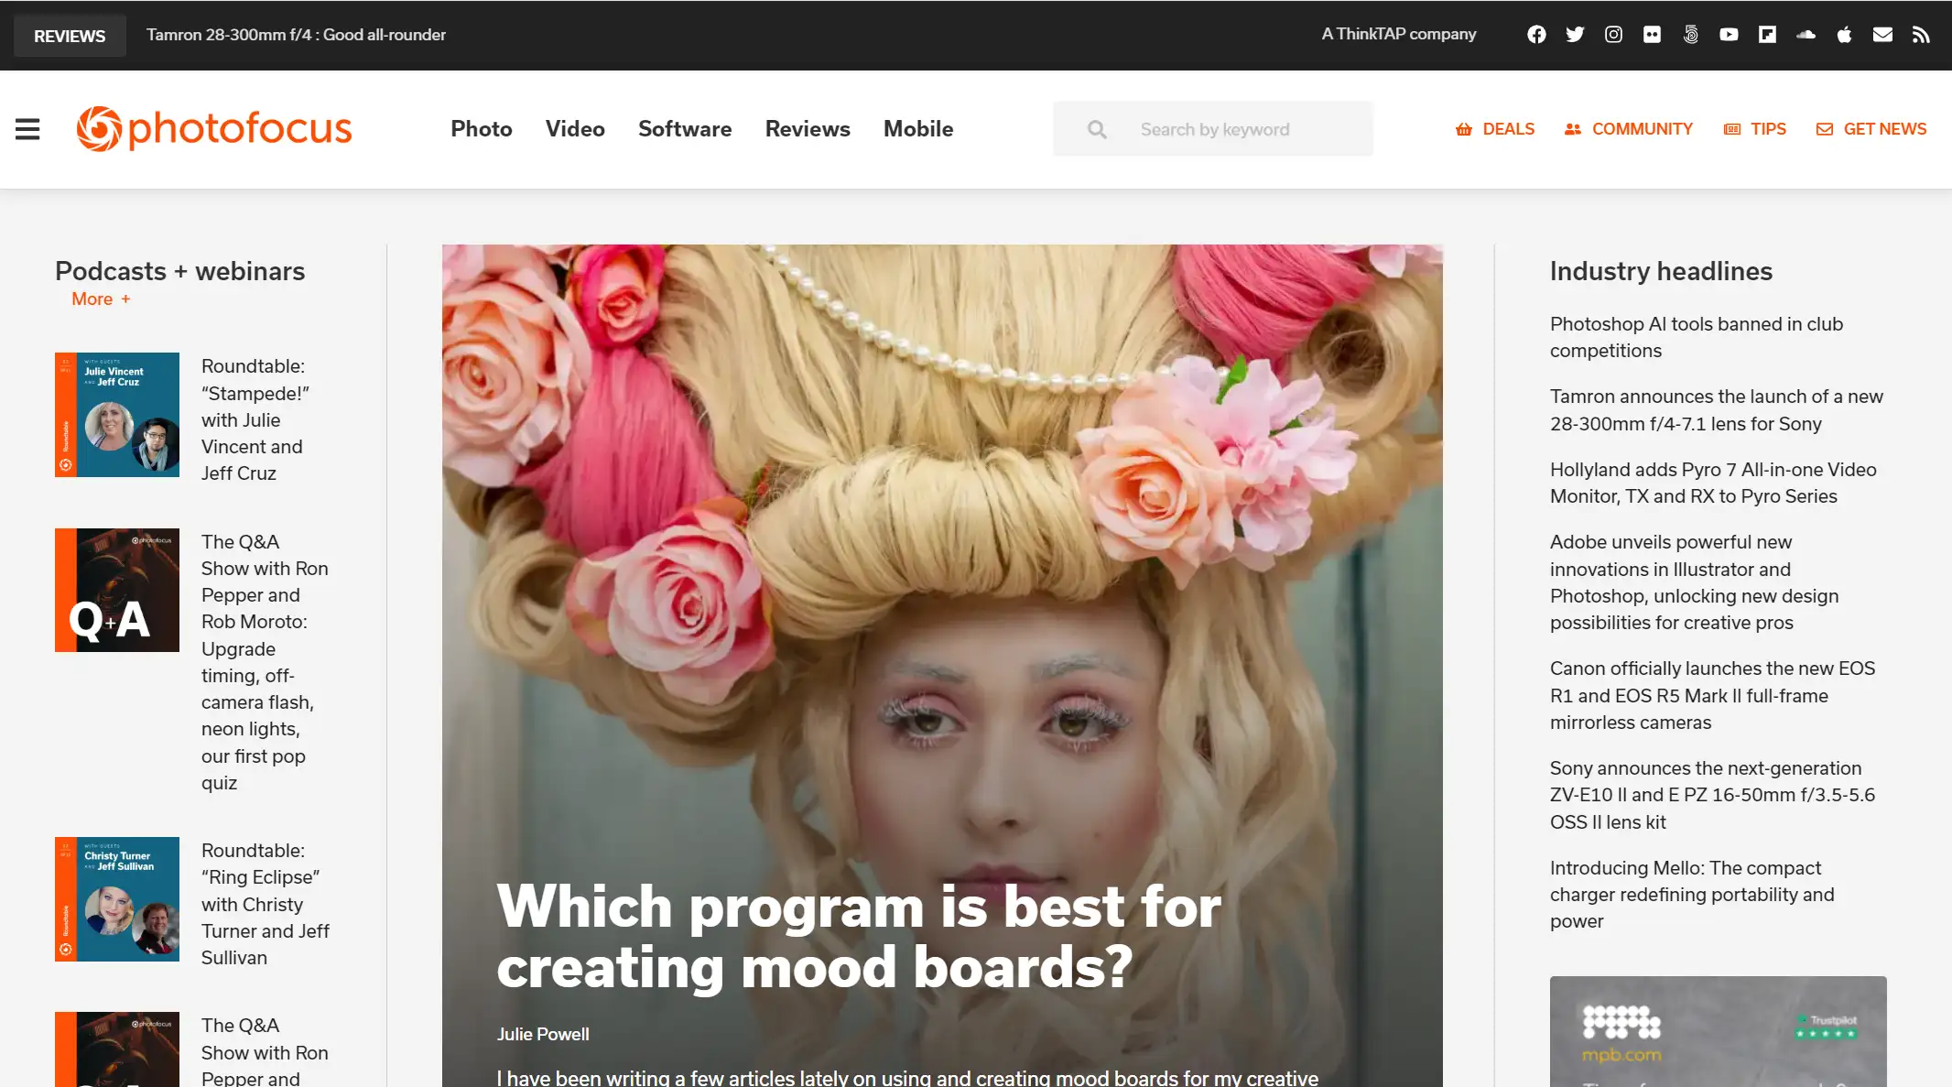Click the Photofocus logo
Viewport: 1952px width, 1087px height.
pos(214,129)
